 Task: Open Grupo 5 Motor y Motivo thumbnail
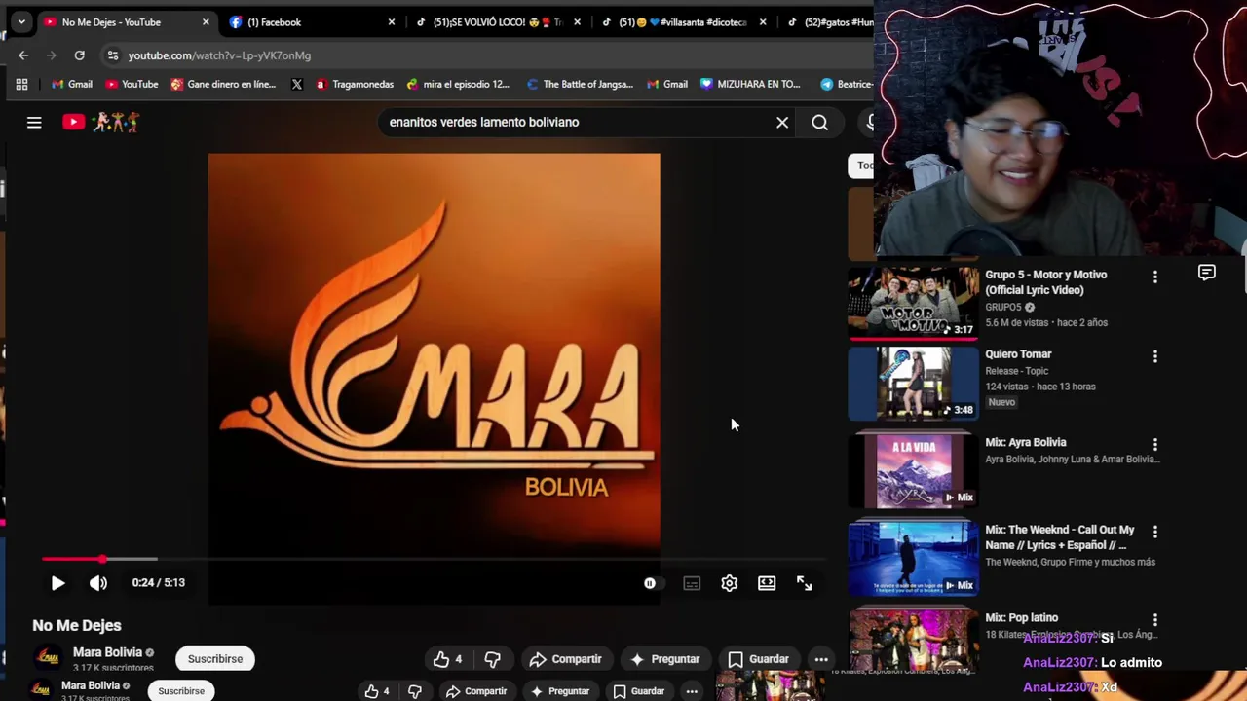pos(914,302)
